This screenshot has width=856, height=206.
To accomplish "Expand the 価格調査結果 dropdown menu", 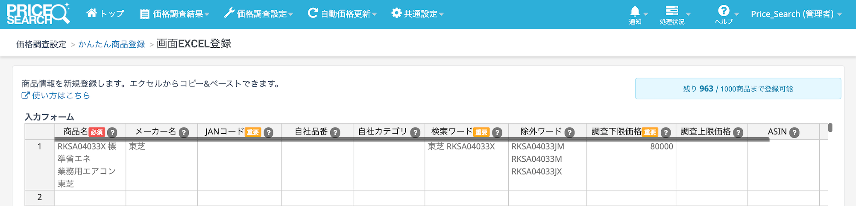I will coord(175,14).
